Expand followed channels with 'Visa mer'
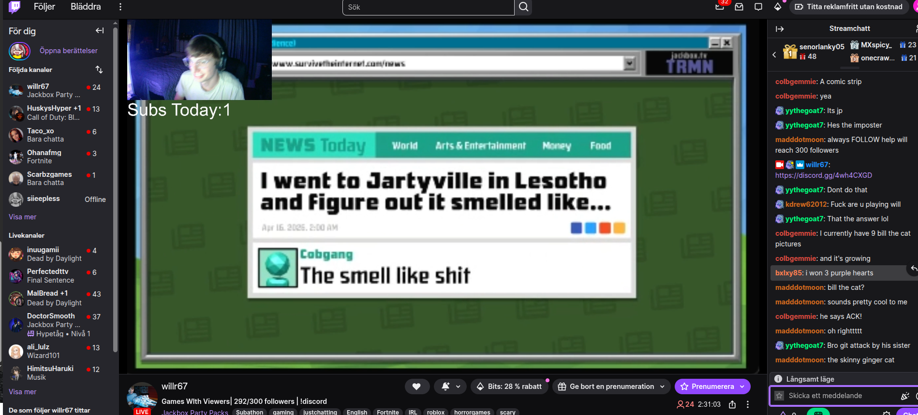 (23, 217)
